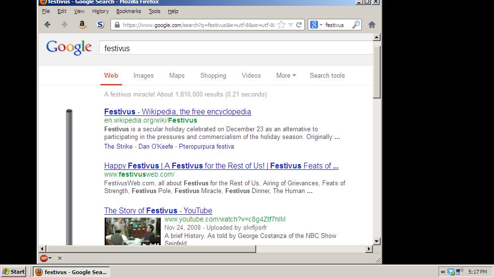This screenshot has height=278, width=494.
Task: Click the horizontal scrollbar right arrow
Action: point(369,249)
